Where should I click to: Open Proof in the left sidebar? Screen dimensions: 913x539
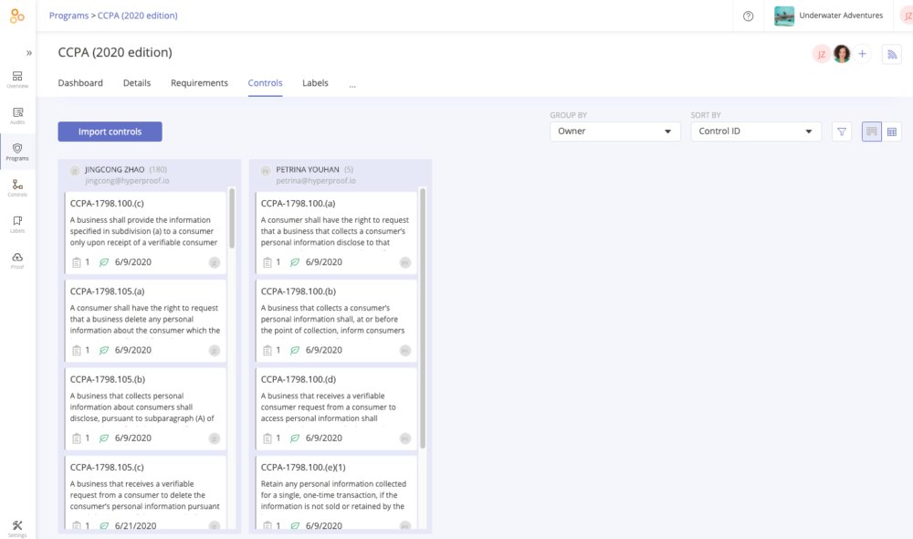(x=17, y=260)
